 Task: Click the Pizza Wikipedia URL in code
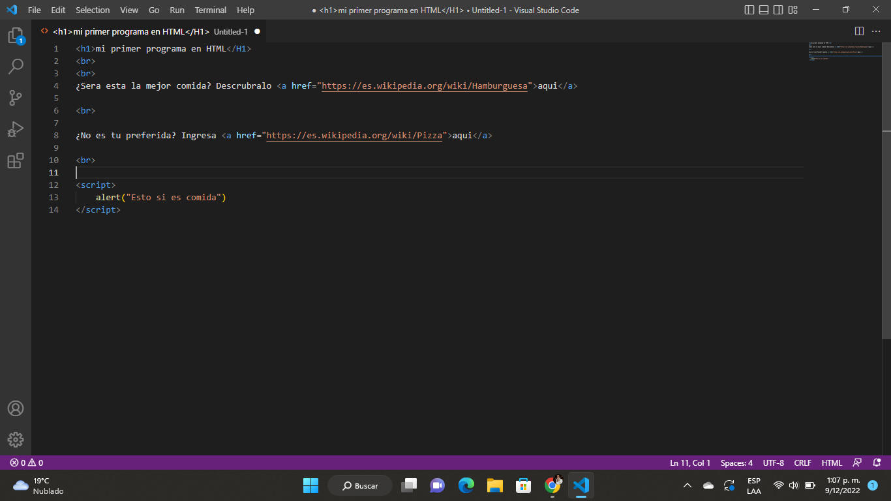pos(354,135)
